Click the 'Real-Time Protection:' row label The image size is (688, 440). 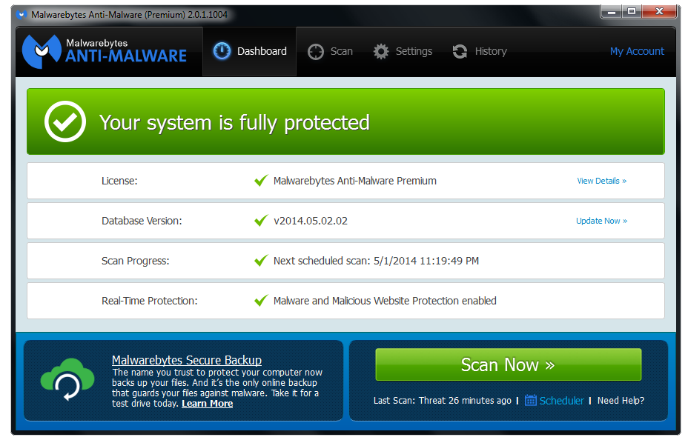pyautogui.click(x=150, y=301)
